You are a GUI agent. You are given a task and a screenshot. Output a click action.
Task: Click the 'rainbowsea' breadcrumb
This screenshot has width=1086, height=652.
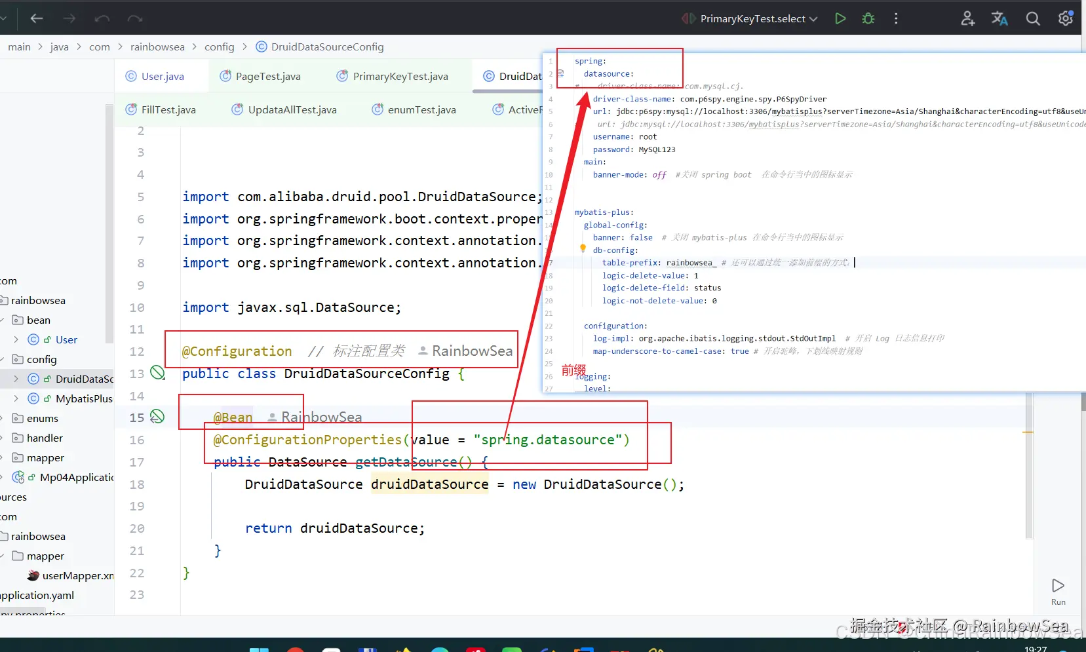click(x=157, y=47)
